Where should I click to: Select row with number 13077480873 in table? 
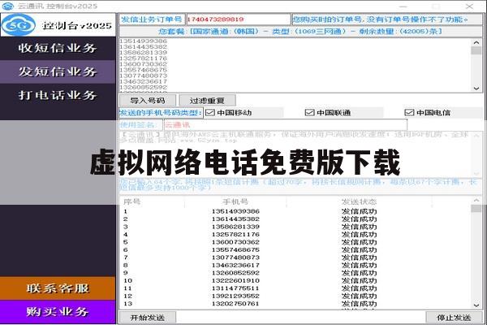295,258
